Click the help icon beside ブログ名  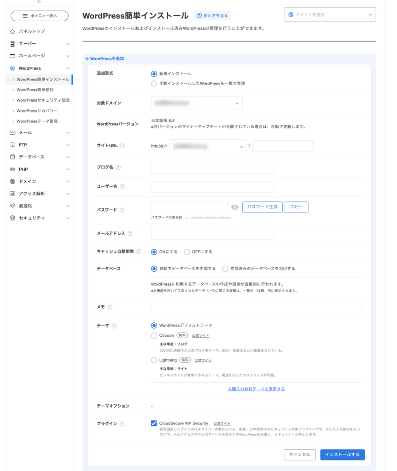118,167
